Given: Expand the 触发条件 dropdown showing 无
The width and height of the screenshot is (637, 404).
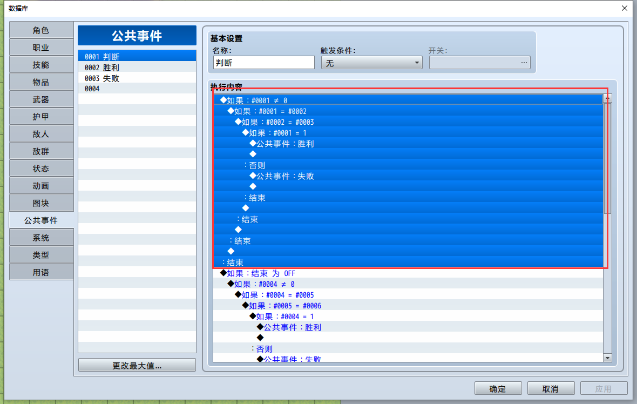Looking at the screenshot, I should coord(372,63).
